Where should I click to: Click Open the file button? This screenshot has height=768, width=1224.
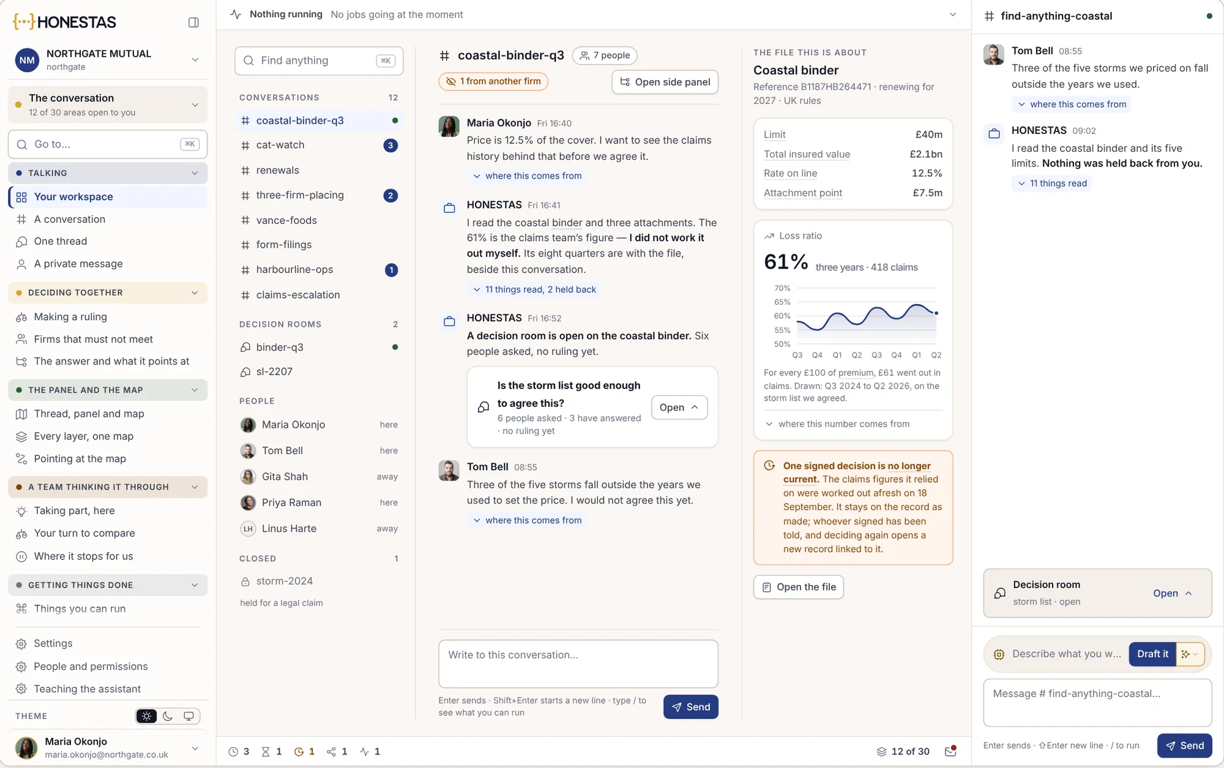coord(799,587)
